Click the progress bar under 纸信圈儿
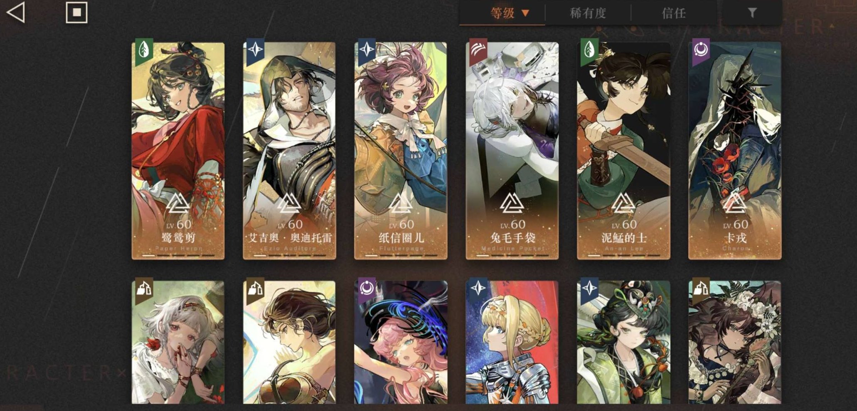Viewport: 857px width, 411px height. pos(401,256)
